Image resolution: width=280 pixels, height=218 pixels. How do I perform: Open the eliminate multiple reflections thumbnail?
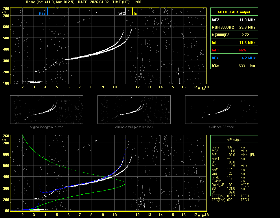click(134, 109)
